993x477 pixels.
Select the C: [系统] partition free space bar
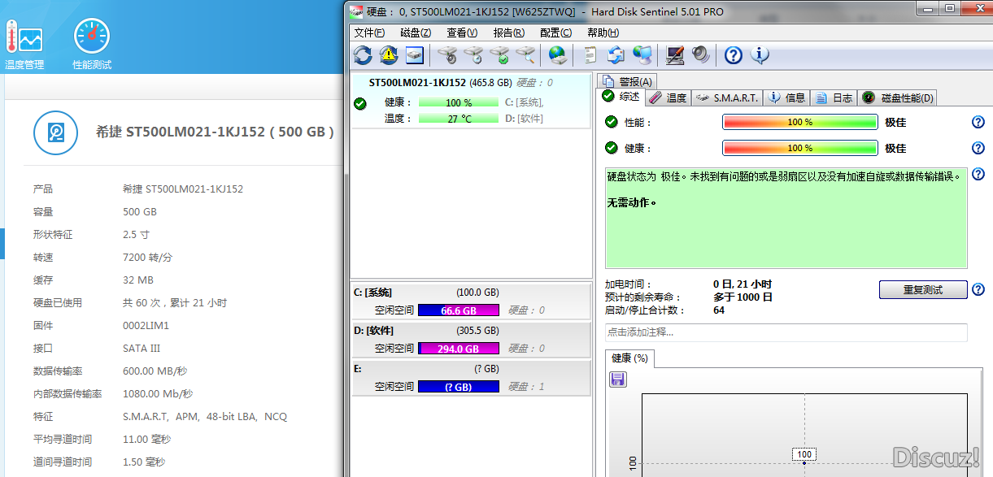[458, 310]
